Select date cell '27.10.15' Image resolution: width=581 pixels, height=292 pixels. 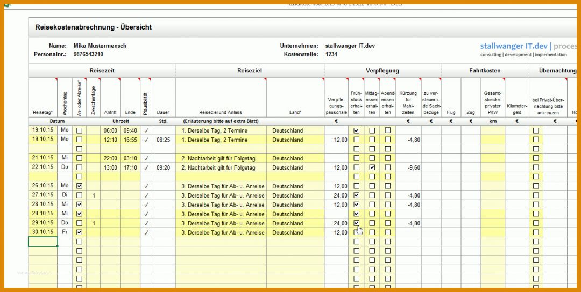[43, 195]
